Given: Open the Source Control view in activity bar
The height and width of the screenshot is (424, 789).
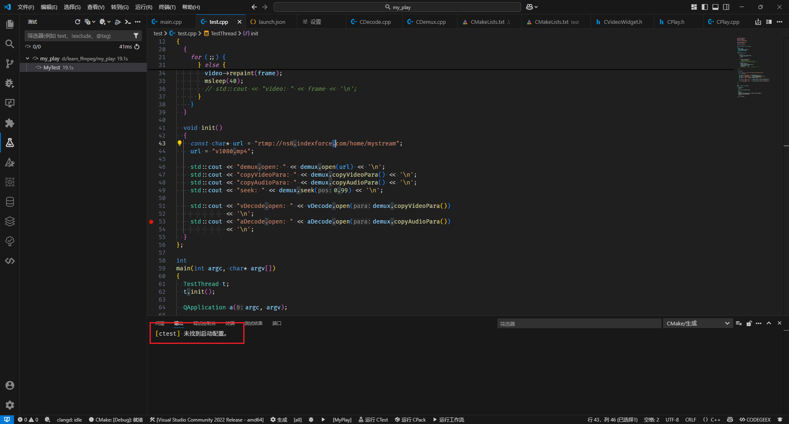Looking at the screenshot, I should click(9, 64).
